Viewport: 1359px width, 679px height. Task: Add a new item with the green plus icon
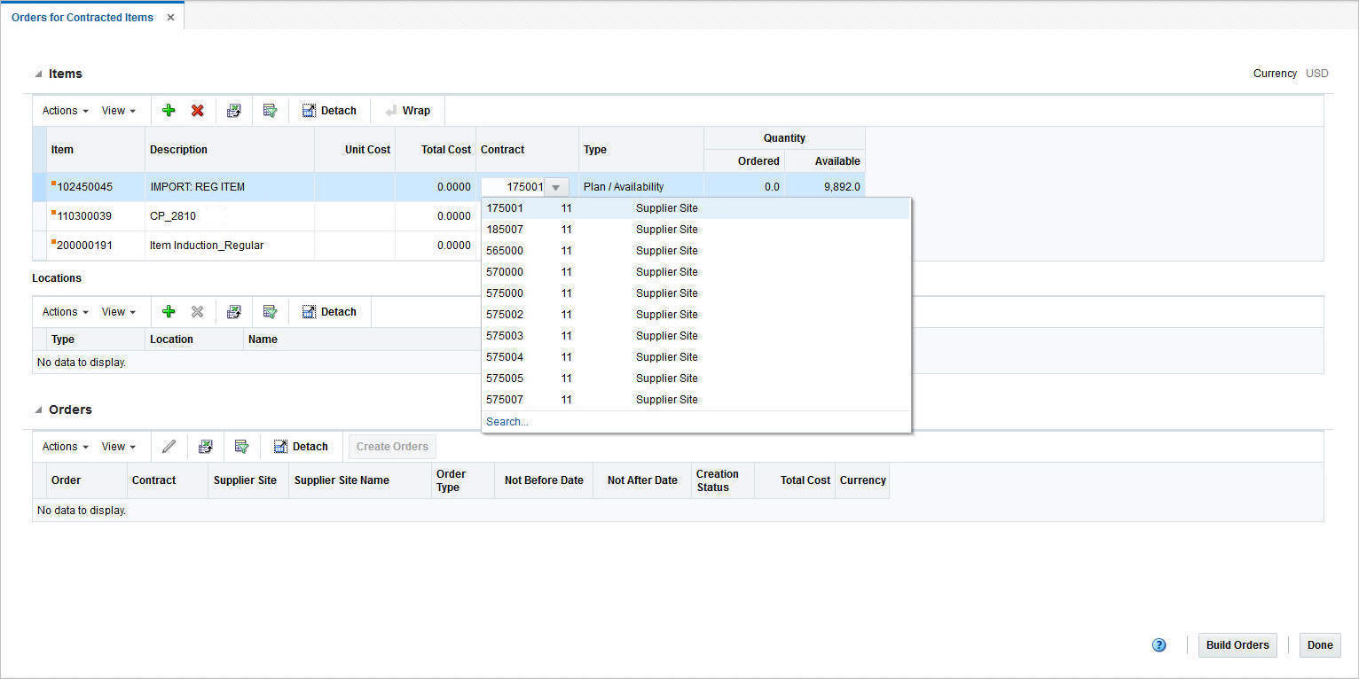pos(169,110)
